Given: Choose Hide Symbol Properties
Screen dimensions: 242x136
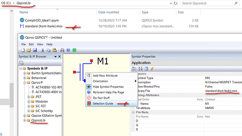Looking at the screenshot, I should (112, 87).
